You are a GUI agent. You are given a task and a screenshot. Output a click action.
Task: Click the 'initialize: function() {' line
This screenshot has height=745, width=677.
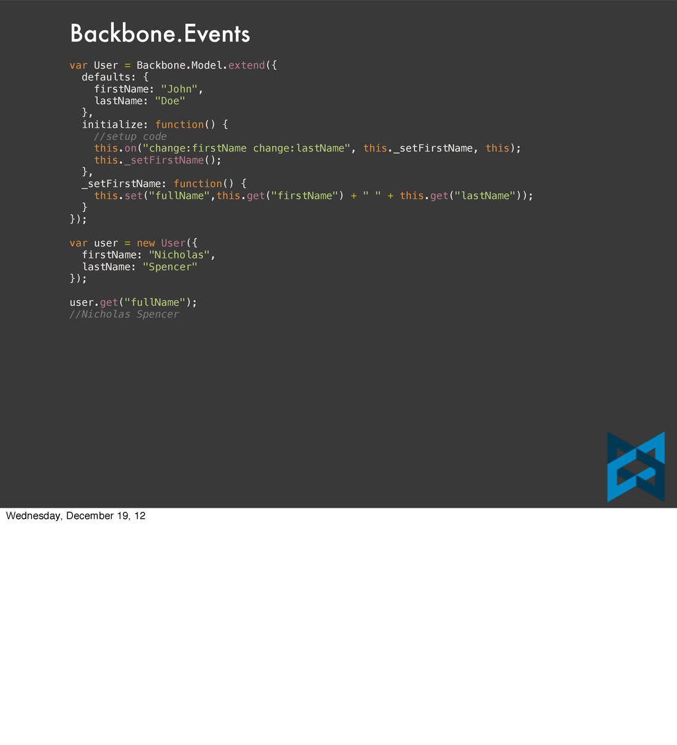pyautogui.click(x=155, y=124)
